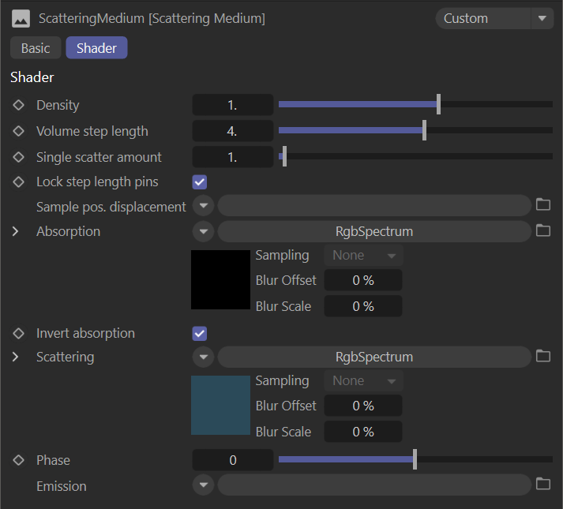
Task: Open folder icon next to Absorption
Action: click(x=542, y=231)
